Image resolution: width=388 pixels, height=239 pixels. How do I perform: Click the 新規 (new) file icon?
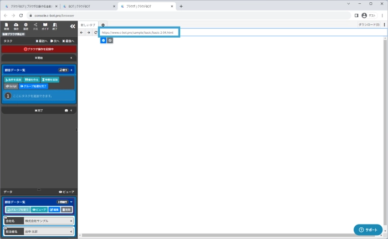6,26
